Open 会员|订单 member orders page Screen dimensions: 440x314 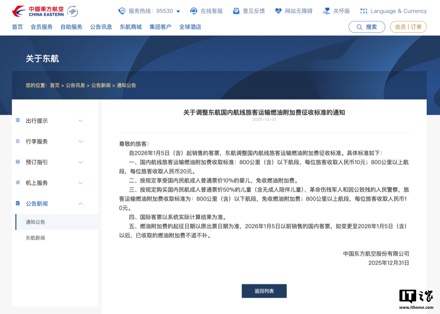(408, 27)
